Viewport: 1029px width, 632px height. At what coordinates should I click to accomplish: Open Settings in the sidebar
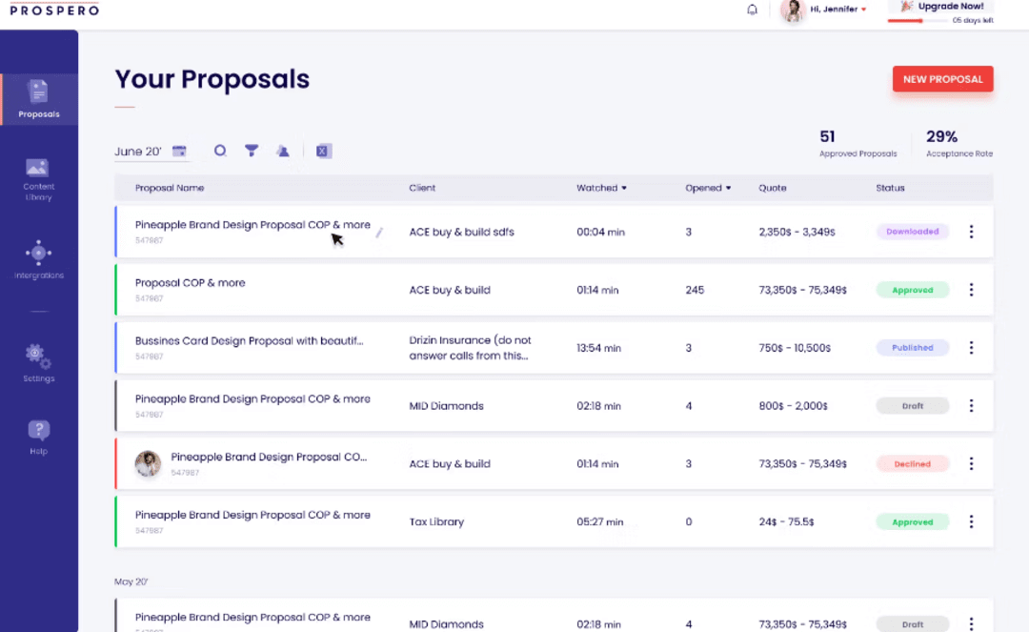pos(38,362)
